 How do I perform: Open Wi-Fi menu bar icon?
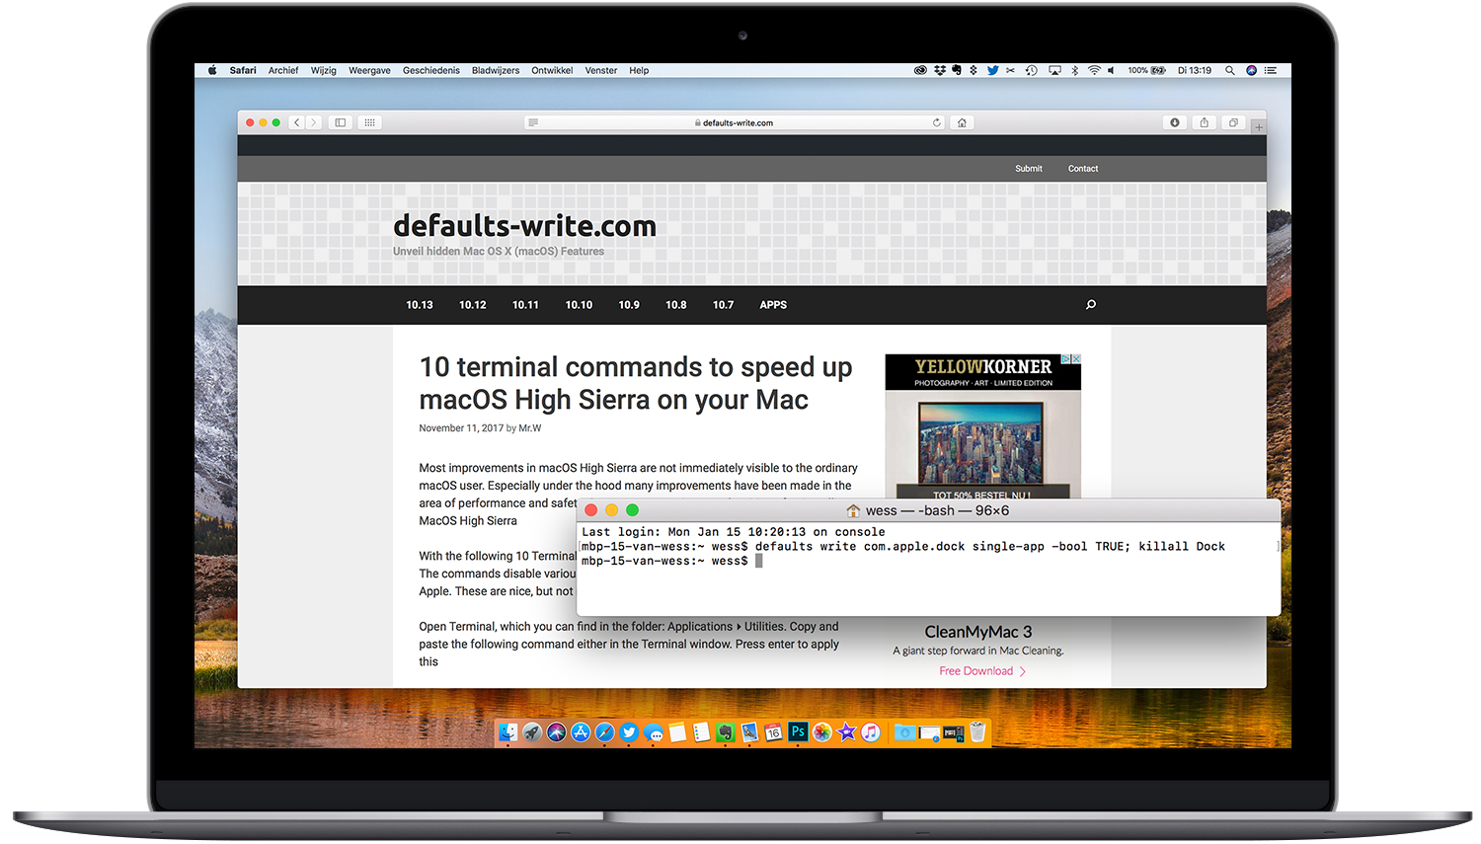pyautogui.click(x=1094, y=70)
